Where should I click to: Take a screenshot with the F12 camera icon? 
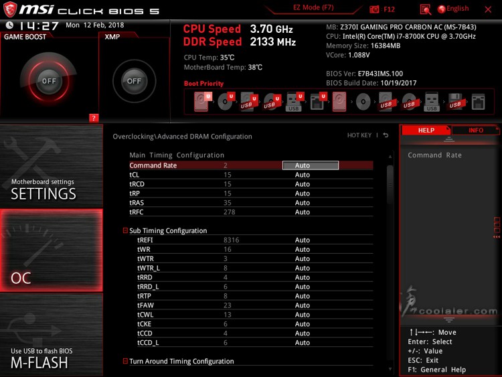374,9
